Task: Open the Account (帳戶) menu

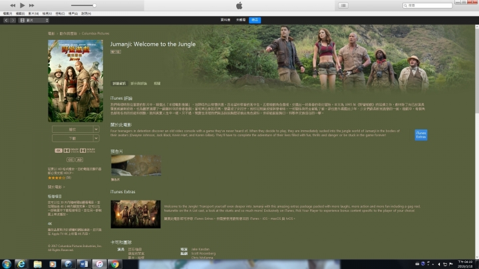Action: tap(73, 13)
